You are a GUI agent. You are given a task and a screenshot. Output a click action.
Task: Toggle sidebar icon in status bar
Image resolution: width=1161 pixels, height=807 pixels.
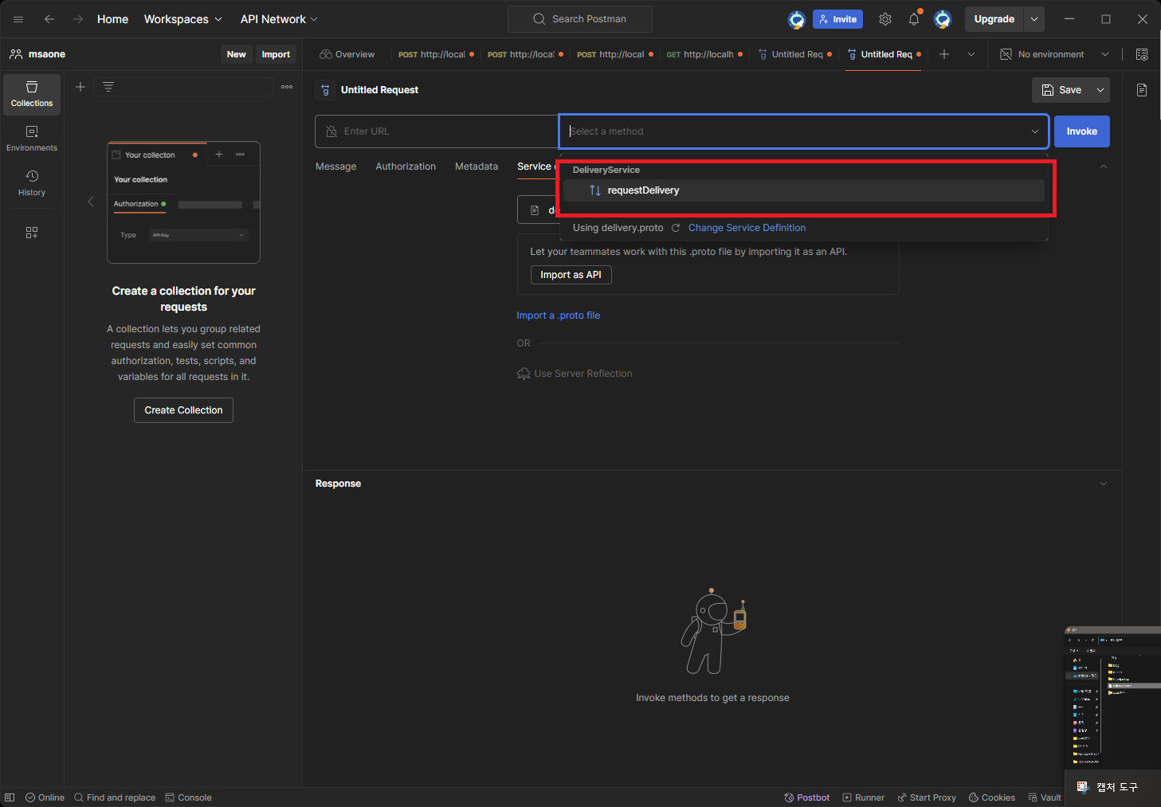click(x=10, y=797)
